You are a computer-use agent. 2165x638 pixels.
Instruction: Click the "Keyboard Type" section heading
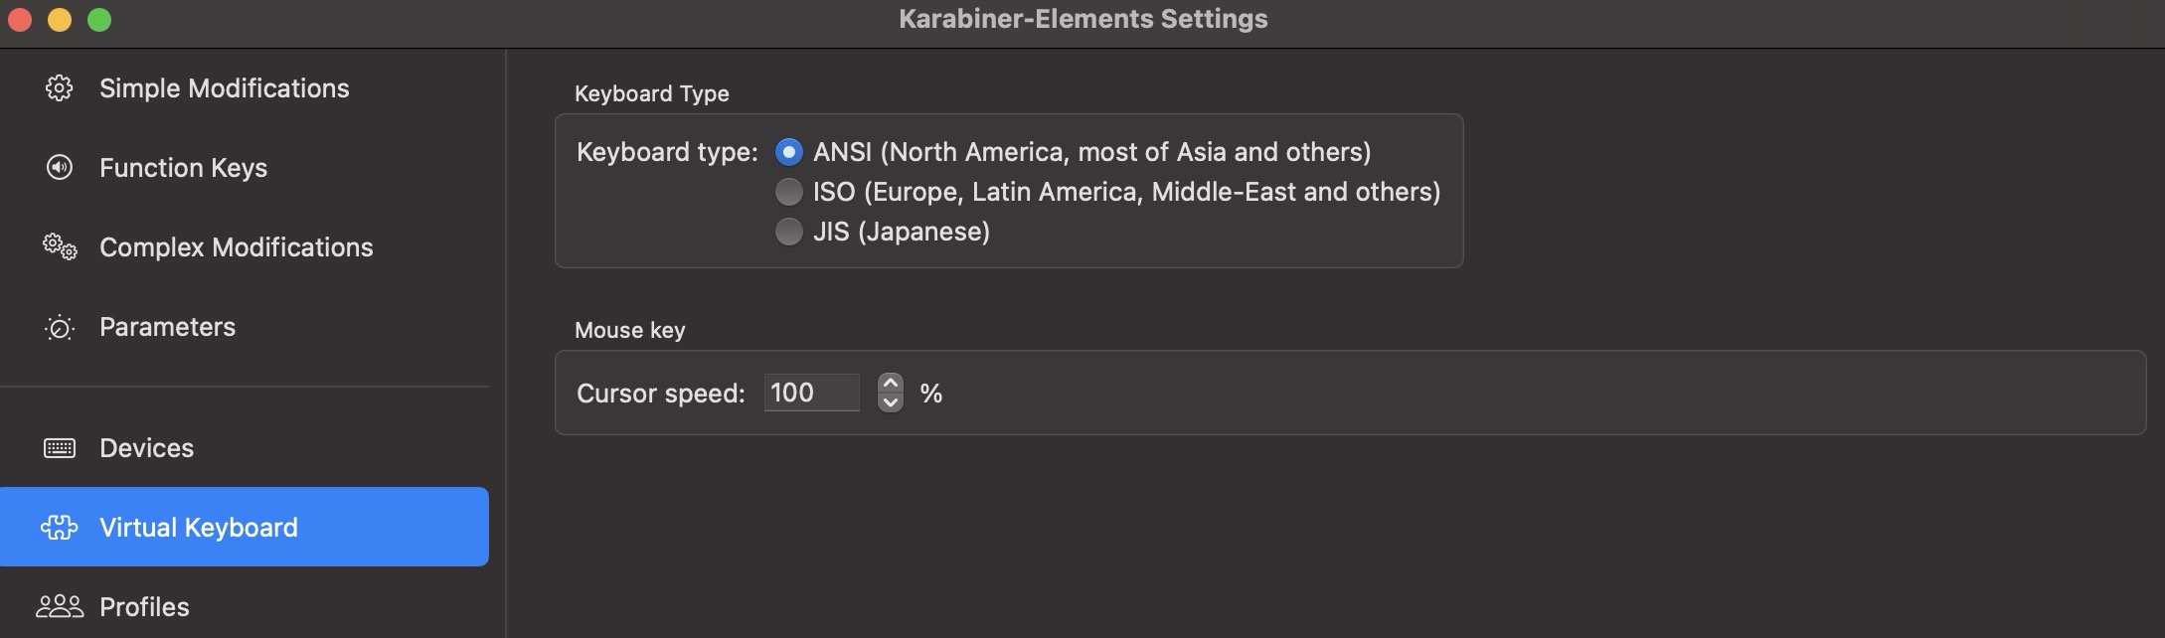(652, 93)
